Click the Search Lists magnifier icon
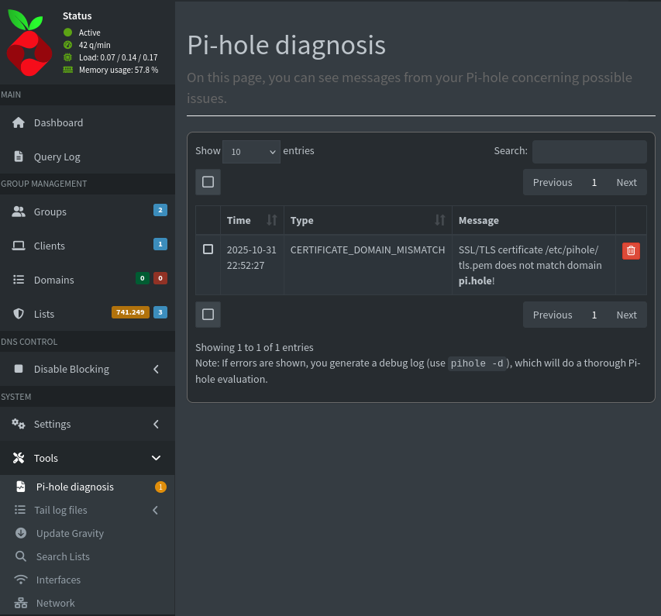 [21, 556]
